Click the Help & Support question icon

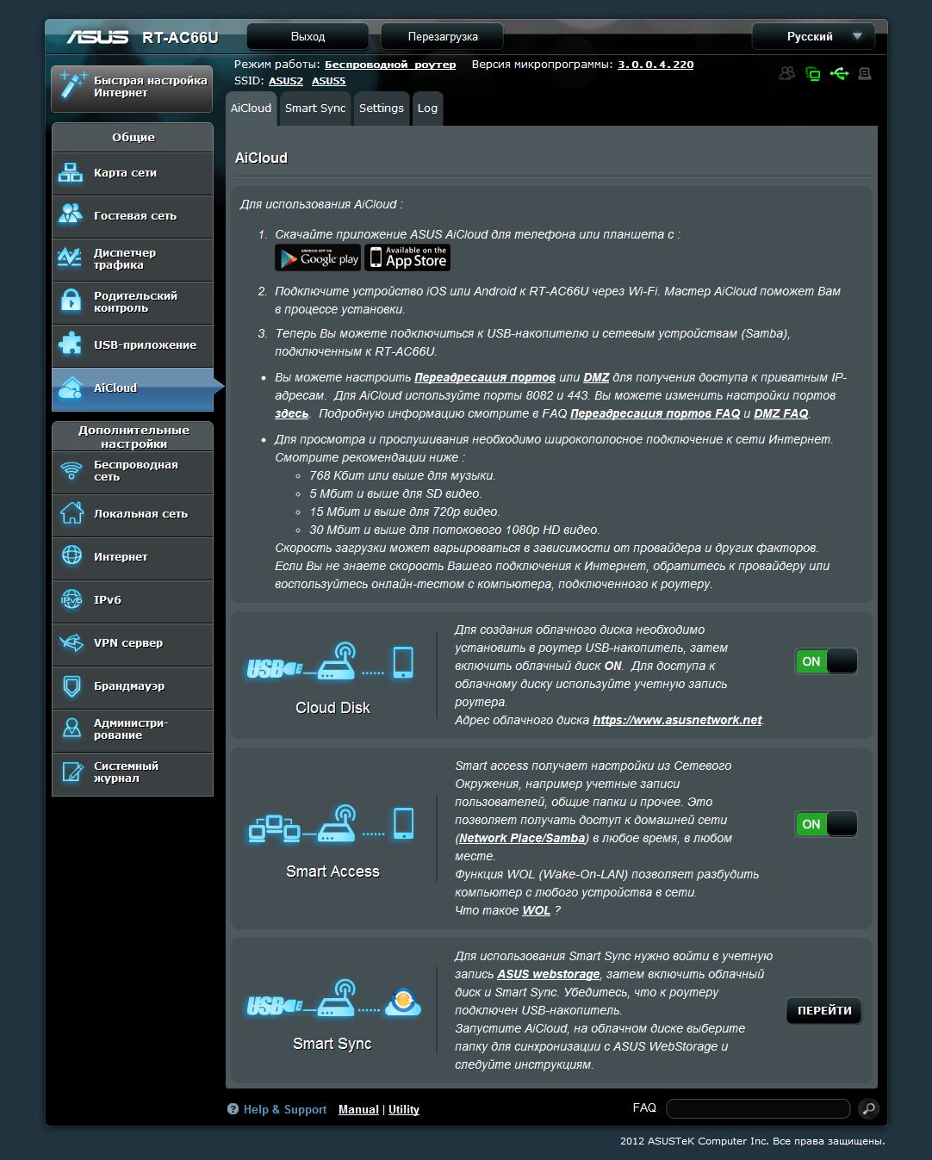(x=233, y=1109)
